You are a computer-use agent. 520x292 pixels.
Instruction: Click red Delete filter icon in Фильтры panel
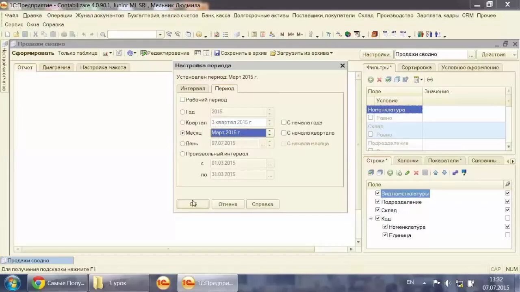[x=379, y=79]
